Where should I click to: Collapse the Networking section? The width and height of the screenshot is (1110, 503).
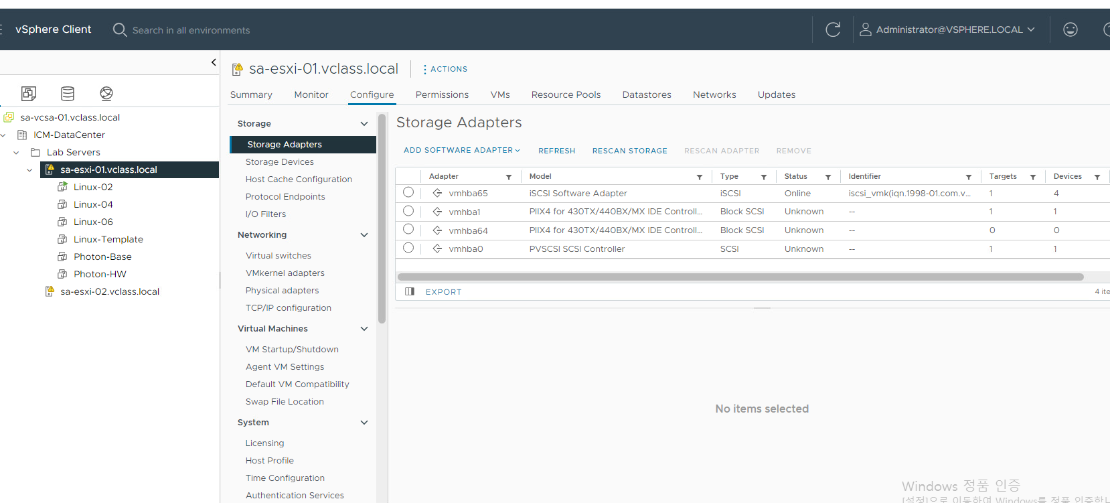coord(364,235)
